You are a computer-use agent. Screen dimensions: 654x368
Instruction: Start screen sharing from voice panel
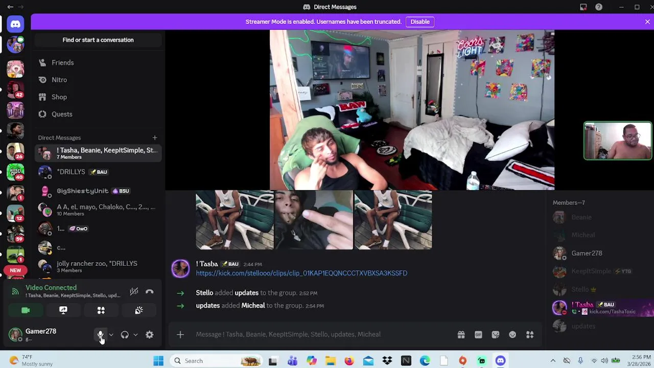coord(63,310)
